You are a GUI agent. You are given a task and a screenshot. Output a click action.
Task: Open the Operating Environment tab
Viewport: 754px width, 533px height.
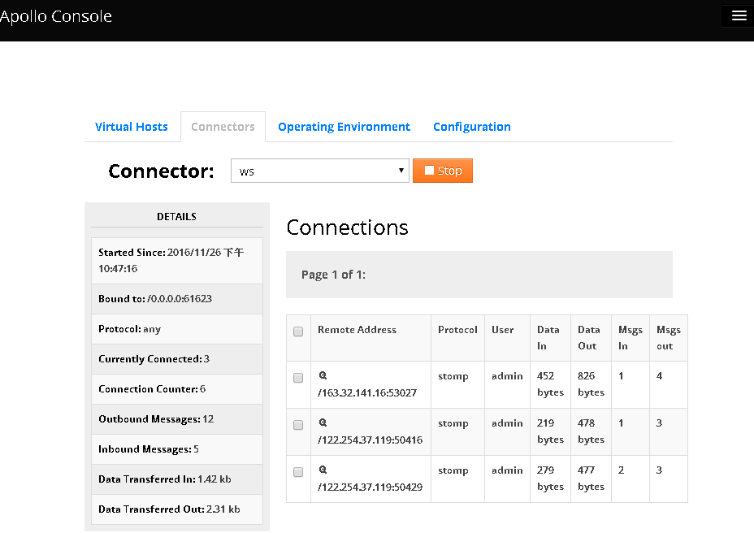344,127
